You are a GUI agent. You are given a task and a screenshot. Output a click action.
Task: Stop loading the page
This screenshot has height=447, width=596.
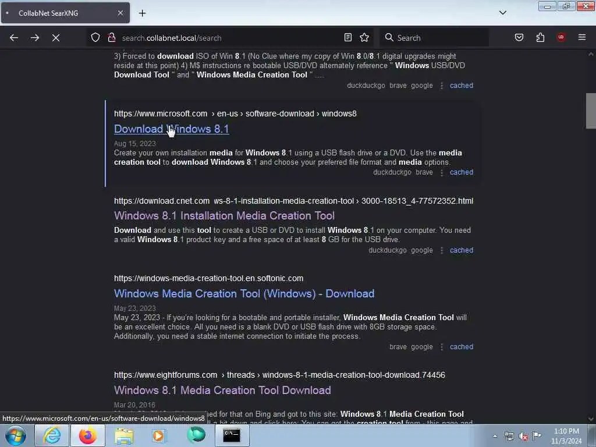point(56,38)
